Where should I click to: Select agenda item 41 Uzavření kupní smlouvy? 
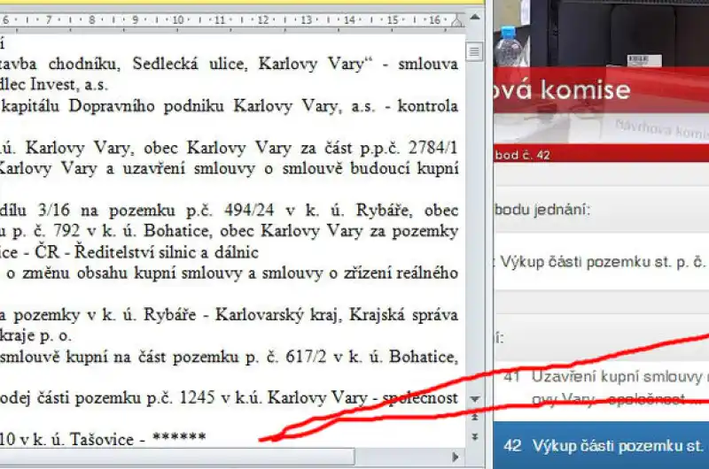602,388
